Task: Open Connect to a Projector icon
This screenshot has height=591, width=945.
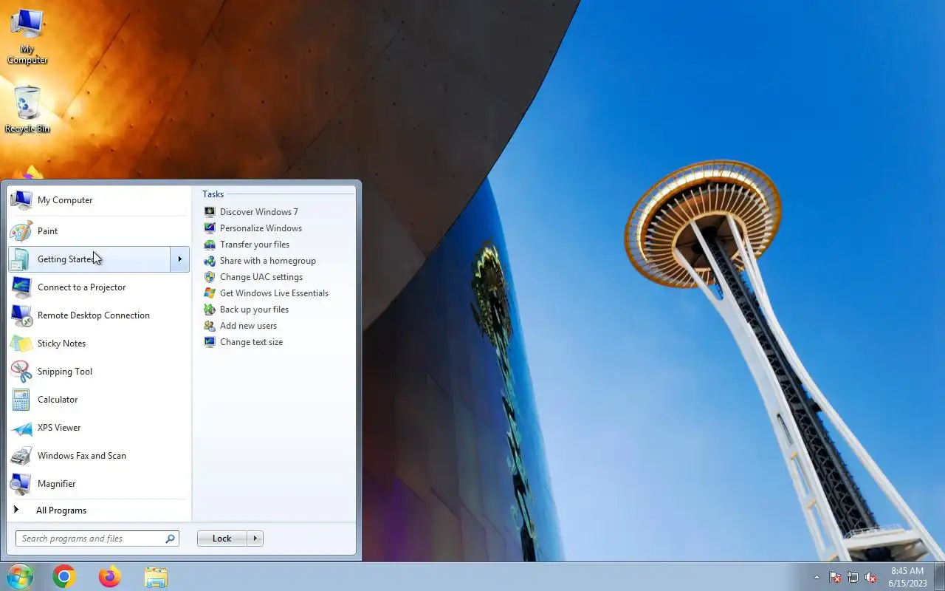Action: [21, 287]
